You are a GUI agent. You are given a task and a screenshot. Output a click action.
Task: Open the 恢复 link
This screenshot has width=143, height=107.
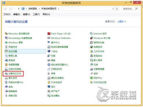pyautogui.click(x=53, y=56)
